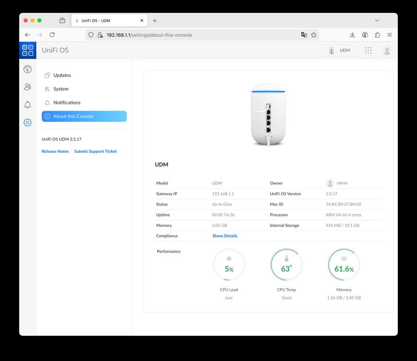The image size is (417, 361).
Task: Click the Mac ID value 74:AC:B9:37:B4:DF
Action: pos(344,204)
